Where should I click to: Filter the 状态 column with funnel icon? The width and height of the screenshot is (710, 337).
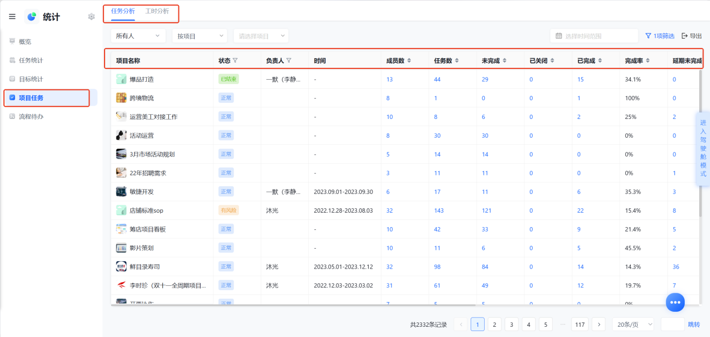(x=235, y=61)
